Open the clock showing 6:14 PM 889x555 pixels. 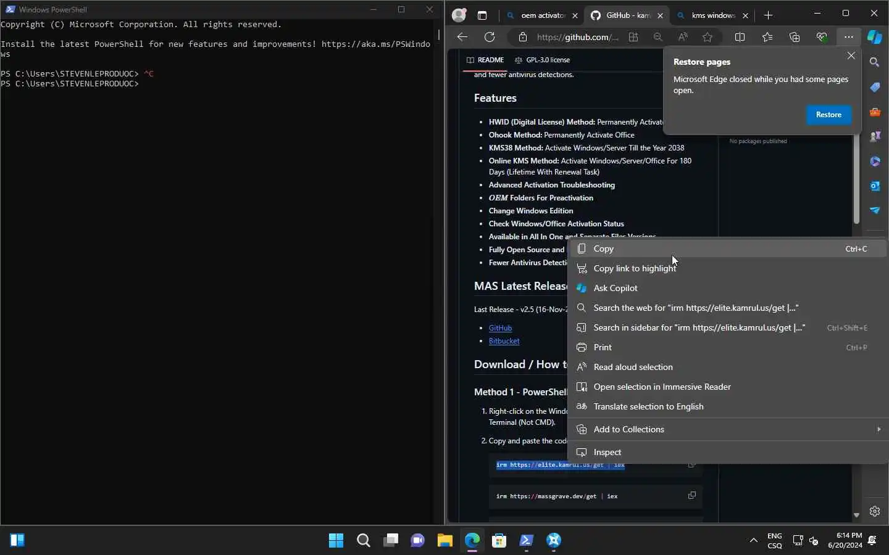(x=845, y=540)
